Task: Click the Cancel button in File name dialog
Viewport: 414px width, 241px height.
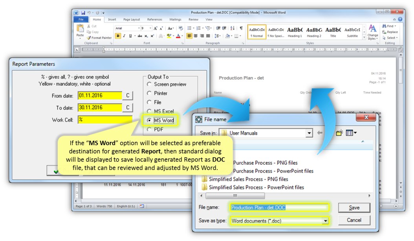Action: tap(354, 220)
